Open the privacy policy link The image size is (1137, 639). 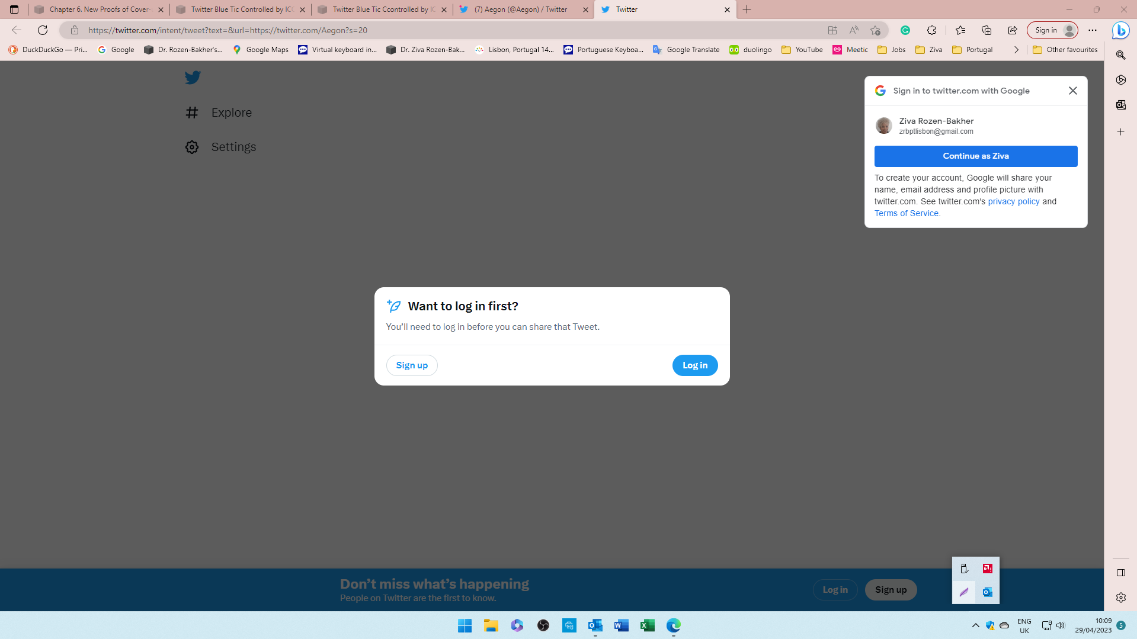1013,201
